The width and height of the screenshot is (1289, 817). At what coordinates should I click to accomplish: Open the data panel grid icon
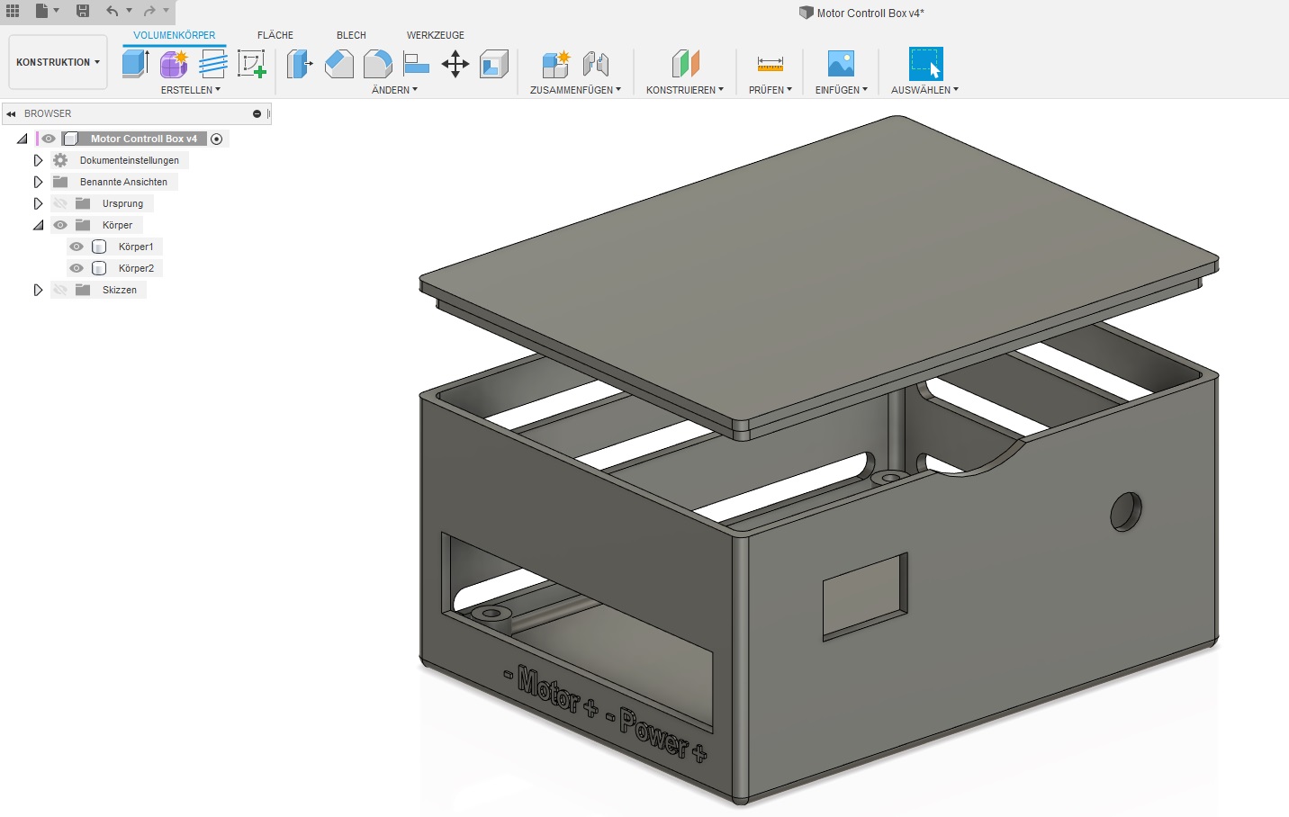[13, 11]
